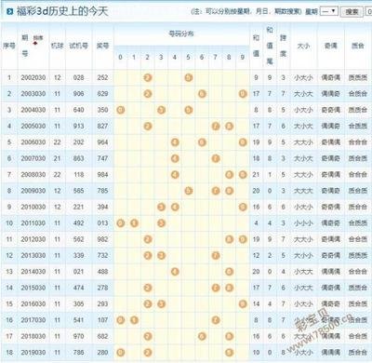Click digit 0 header under 号码分布
Image resolution: width=372 pixels, height=363 pixels.
(121, 57)
